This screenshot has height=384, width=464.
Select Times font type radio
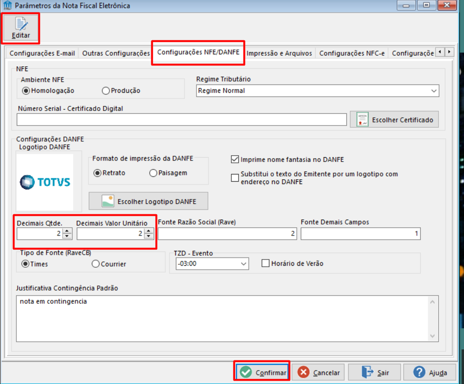tap(25, 263)
